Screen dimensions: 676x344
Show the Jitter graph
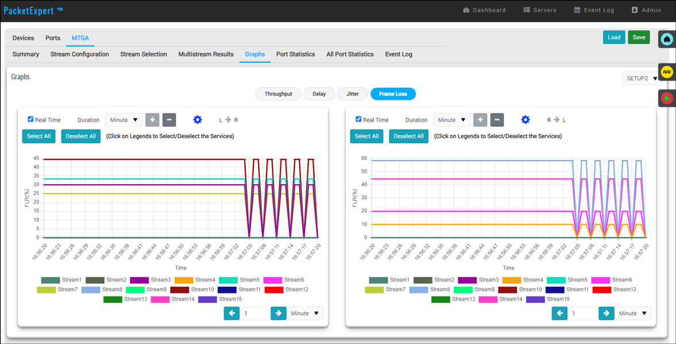(352, 94)
